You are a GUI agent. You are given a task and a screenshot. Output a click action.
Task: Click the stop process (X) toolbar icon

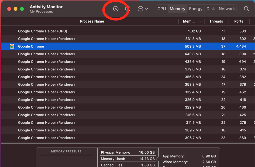[116, 9]
